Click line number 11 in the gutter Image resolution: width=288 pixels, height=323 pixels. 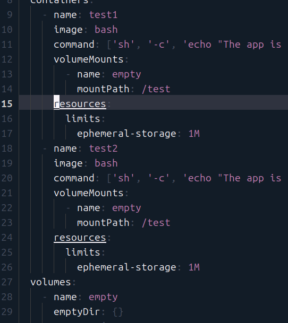(7, 45)
